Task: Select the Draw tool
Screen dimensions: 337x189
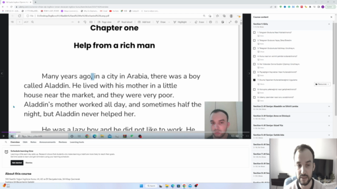Action: pos(161,22)
